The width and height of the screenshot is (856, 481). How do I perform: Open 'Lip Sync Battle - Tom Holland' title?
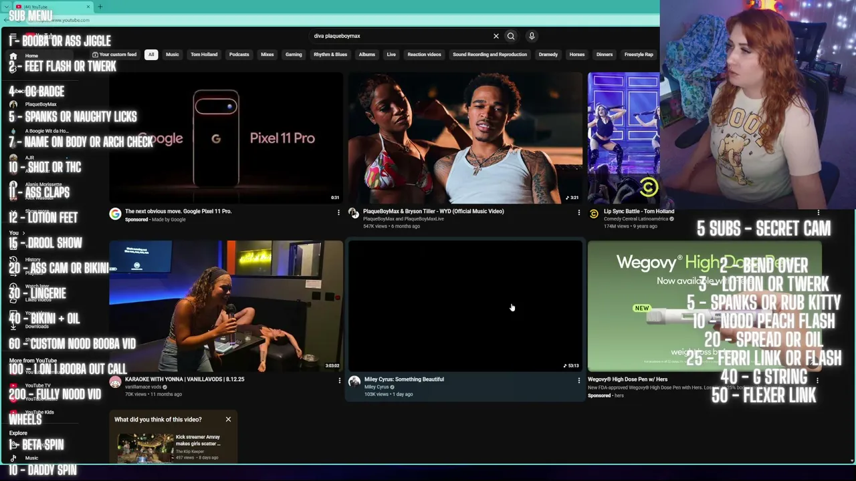639,211
